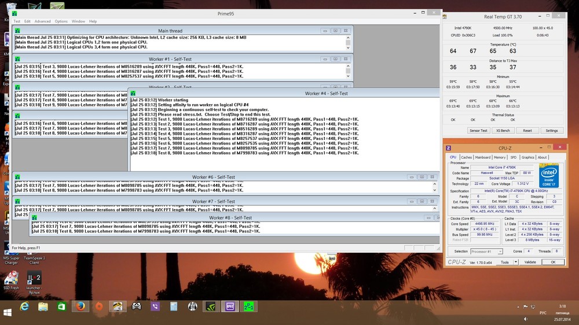Open the NVIDIA GeForce taskbar icon

click(x=210, y=306)
